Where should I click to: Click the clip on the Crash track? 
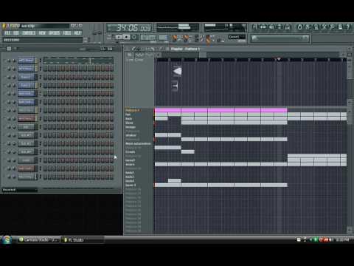coord(188,152)
